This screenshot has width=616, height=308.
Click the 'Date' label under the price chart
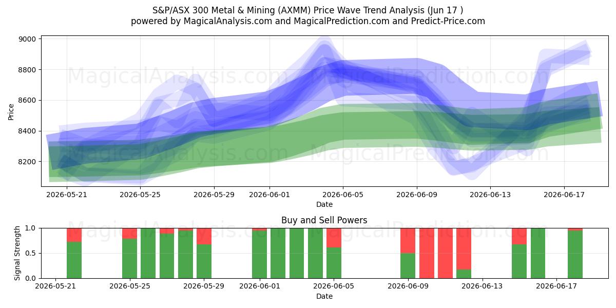click(x=324, y=204)
